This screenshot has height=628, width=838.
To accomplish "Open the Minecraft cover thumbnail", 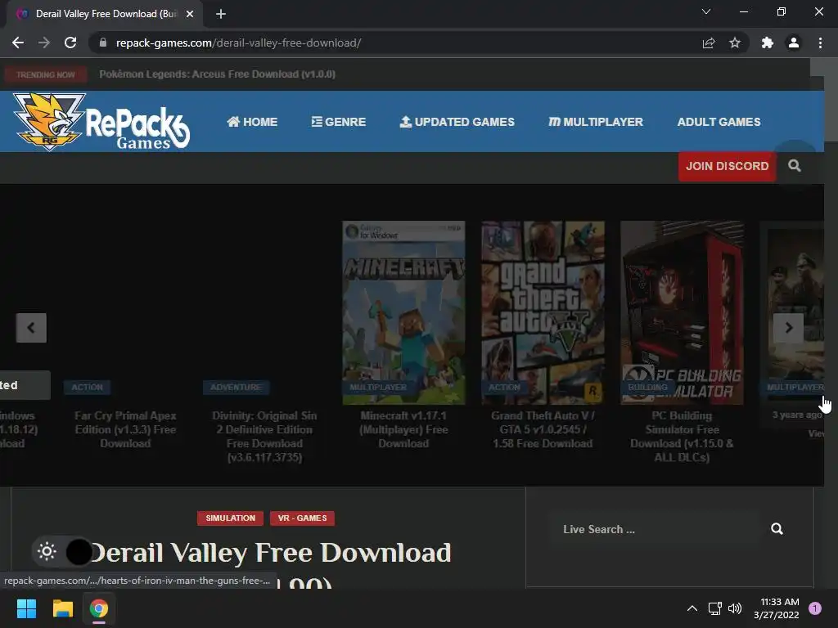I will 403,312.
